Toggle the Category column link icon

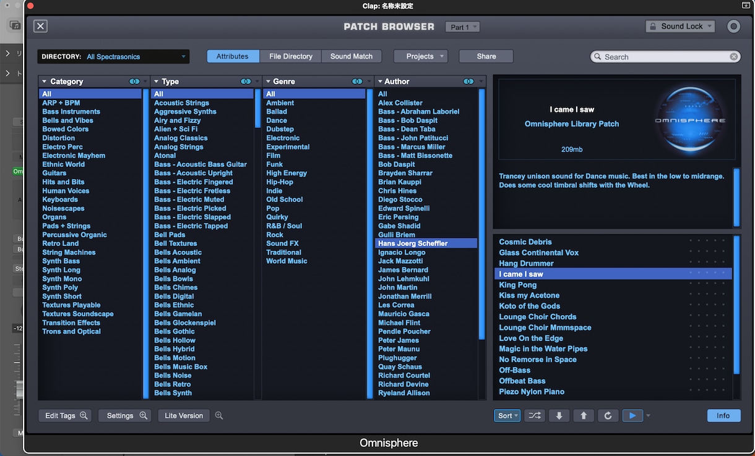pos(134,82)
